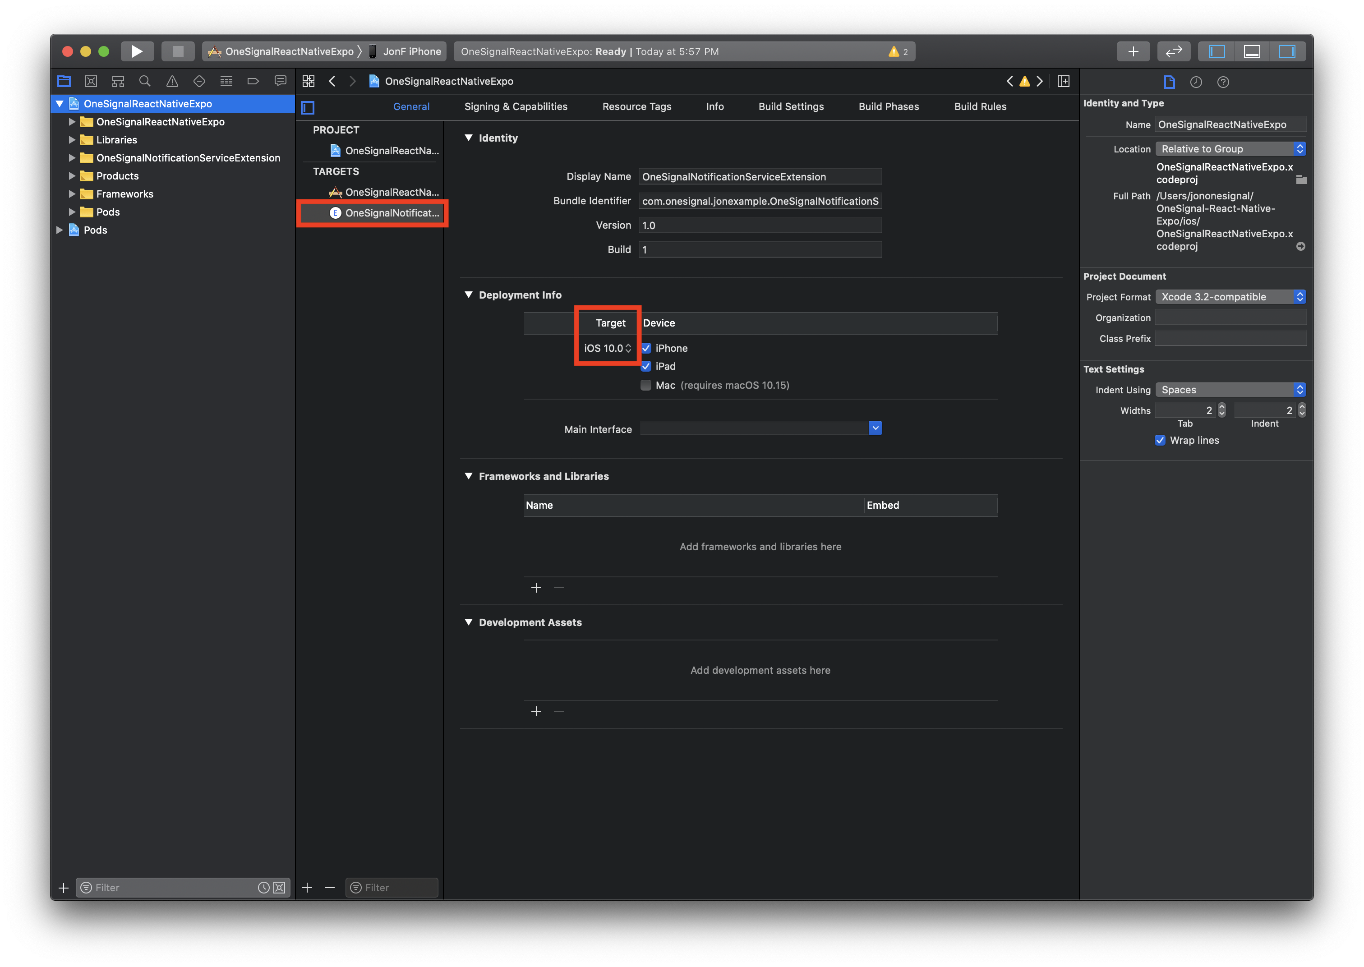Click the related items grid icon
The height and width of the screenshot is (967, 1364).
[309, 82]
